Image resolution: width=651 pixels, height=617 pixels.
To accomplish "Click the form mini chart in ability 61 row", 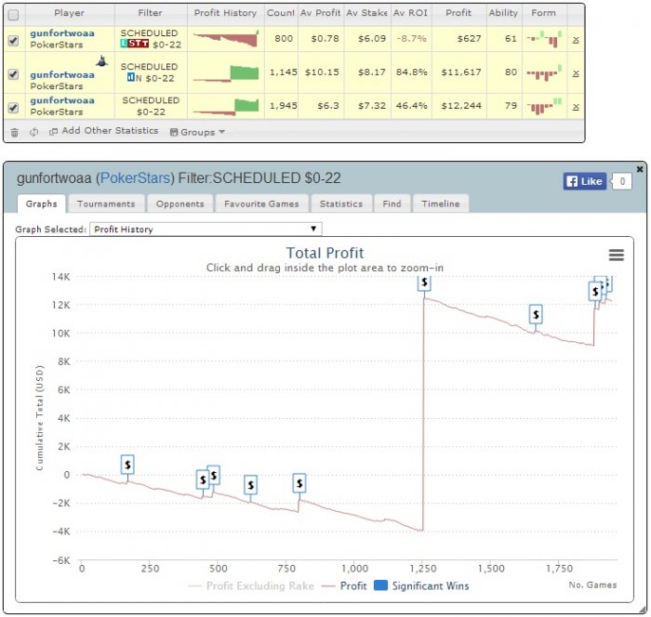I will coord(544,39).
